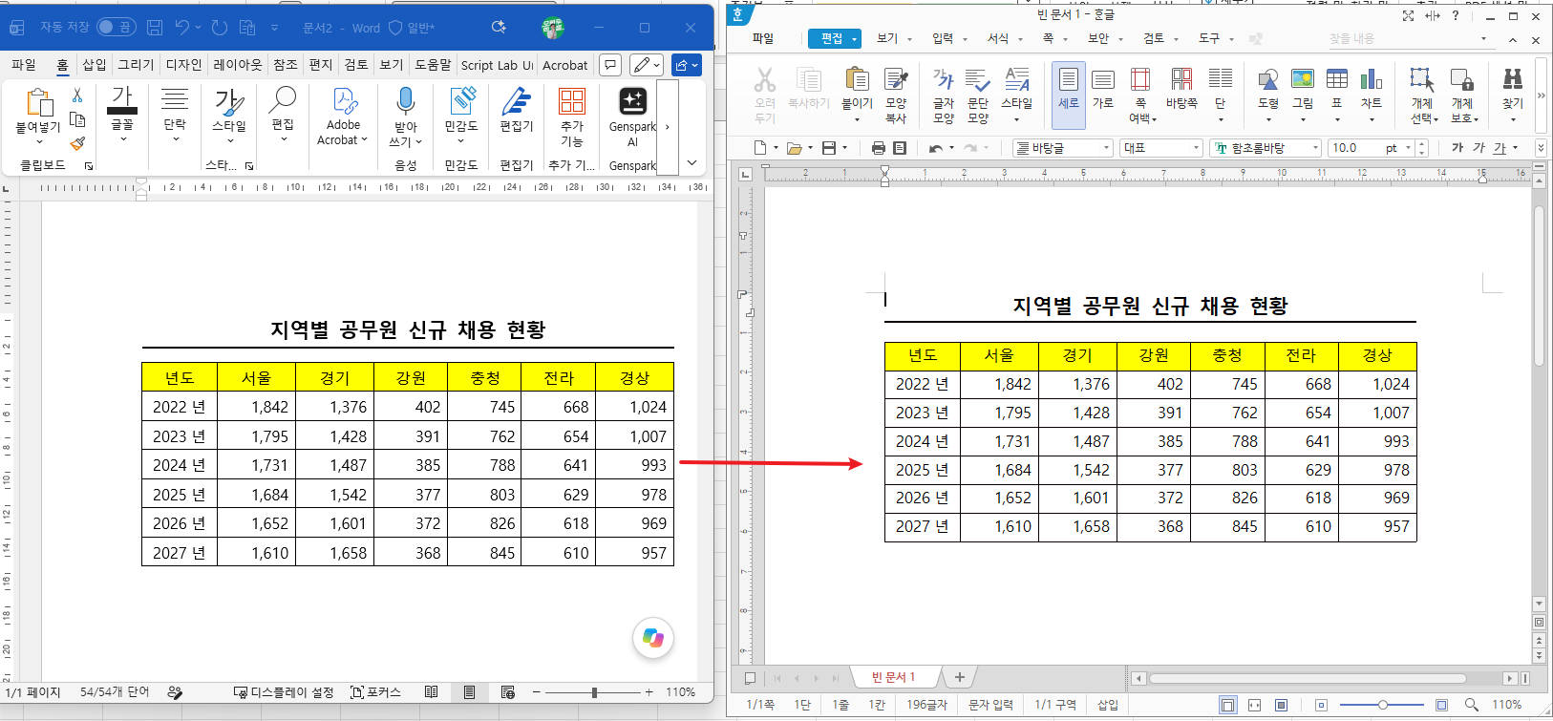Toggle italic 가 button in Hangul format bar
Viewport: 1553px width, 721px height.
click(x=1479, y=148)
